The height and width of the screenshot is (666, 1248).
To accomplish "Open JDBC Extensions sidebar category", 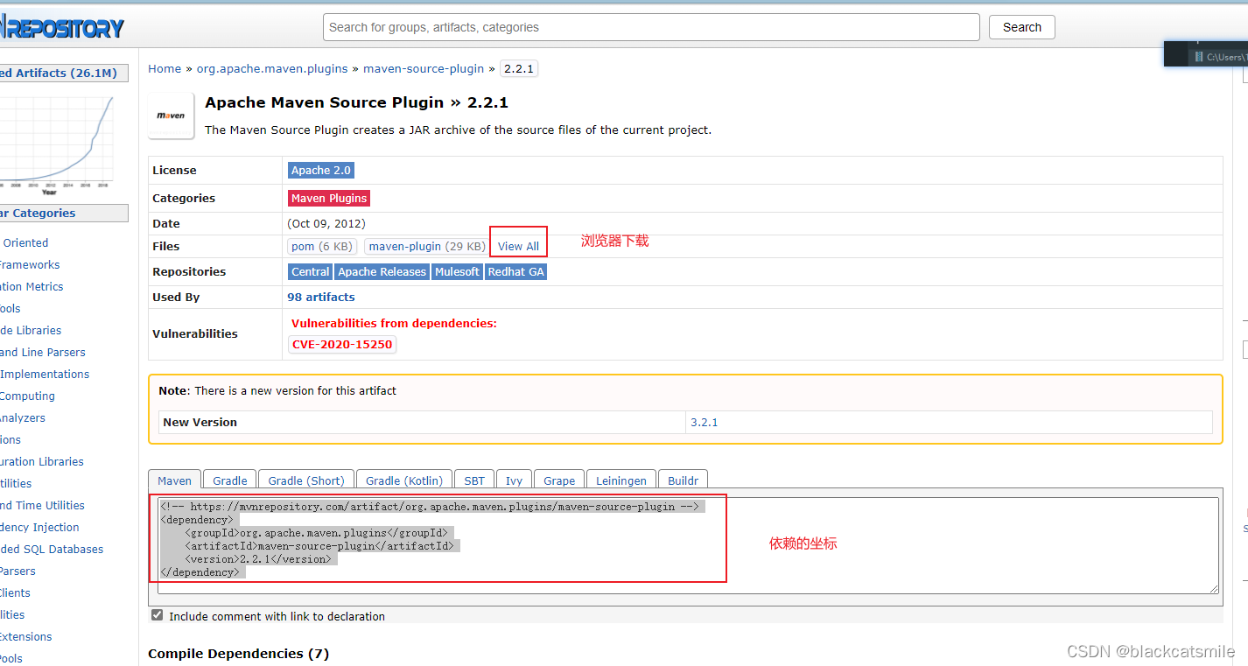I will 26,636.
